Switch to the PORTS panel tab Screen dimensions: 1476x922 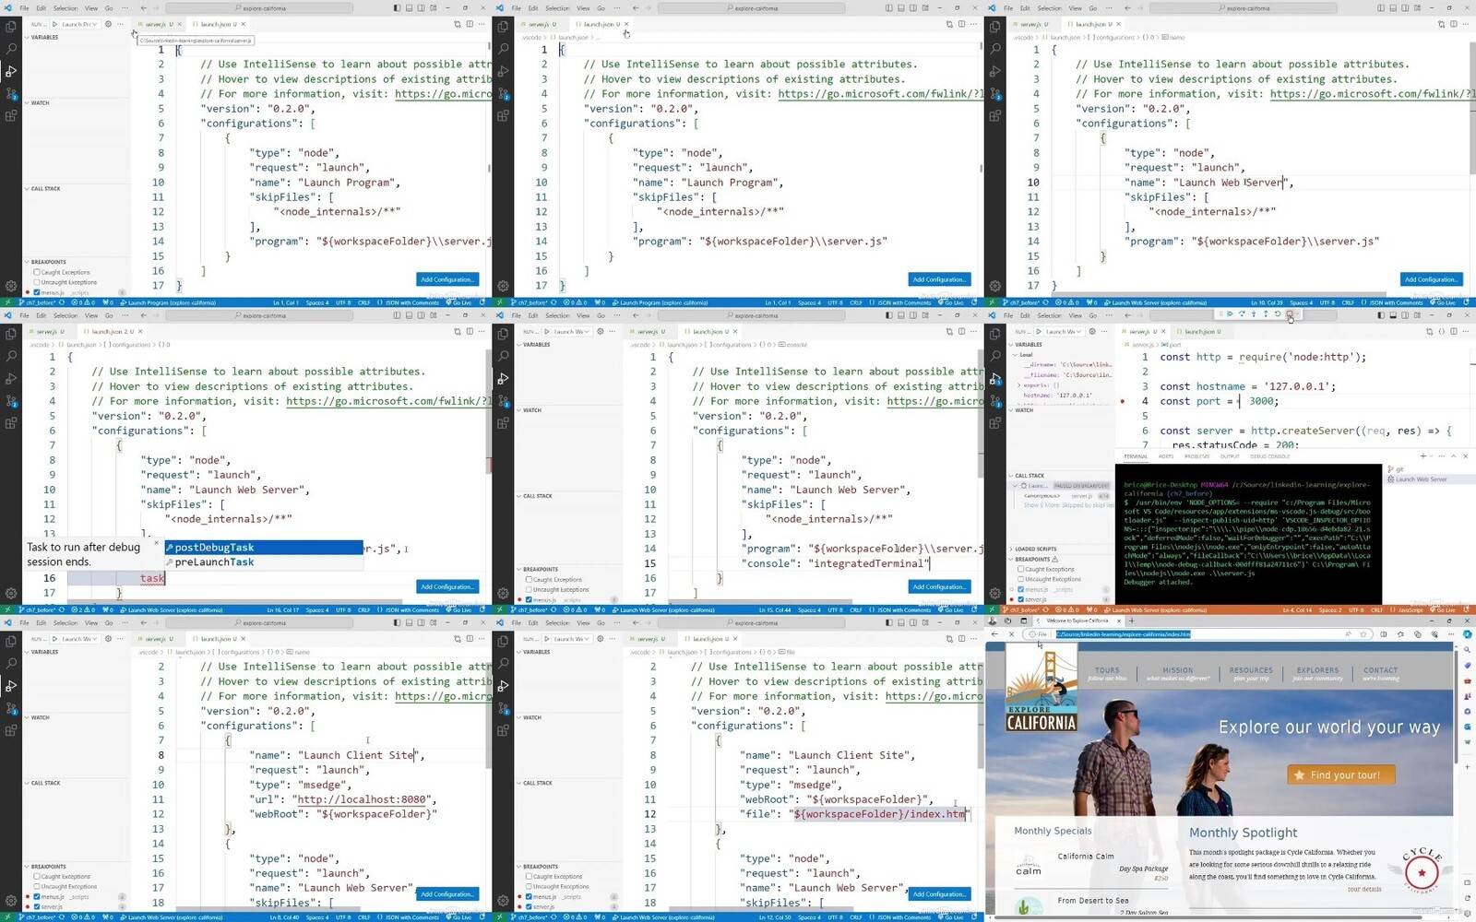click(x=1166, y=456)
